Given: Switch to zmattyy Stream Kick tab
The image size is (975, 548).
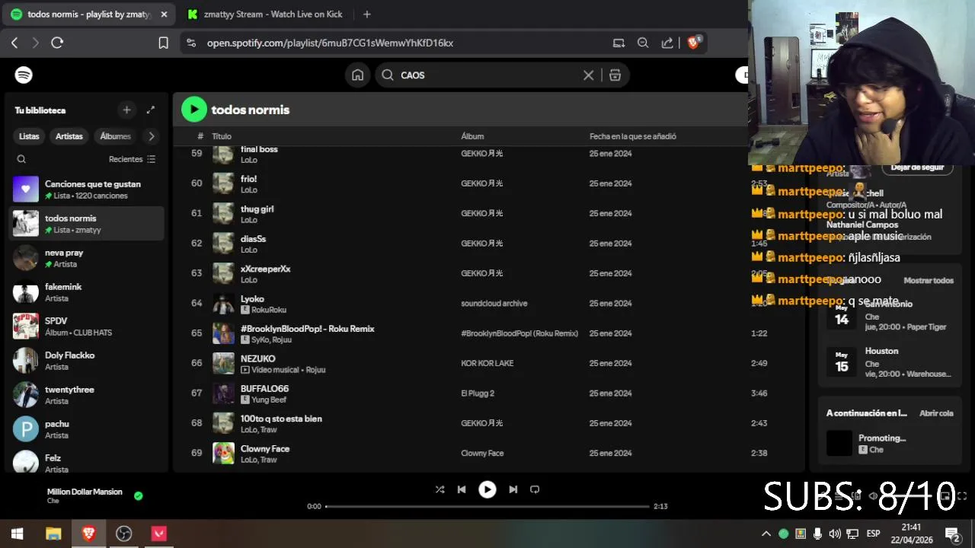Looking at the screenshot, I should point(264,14).
